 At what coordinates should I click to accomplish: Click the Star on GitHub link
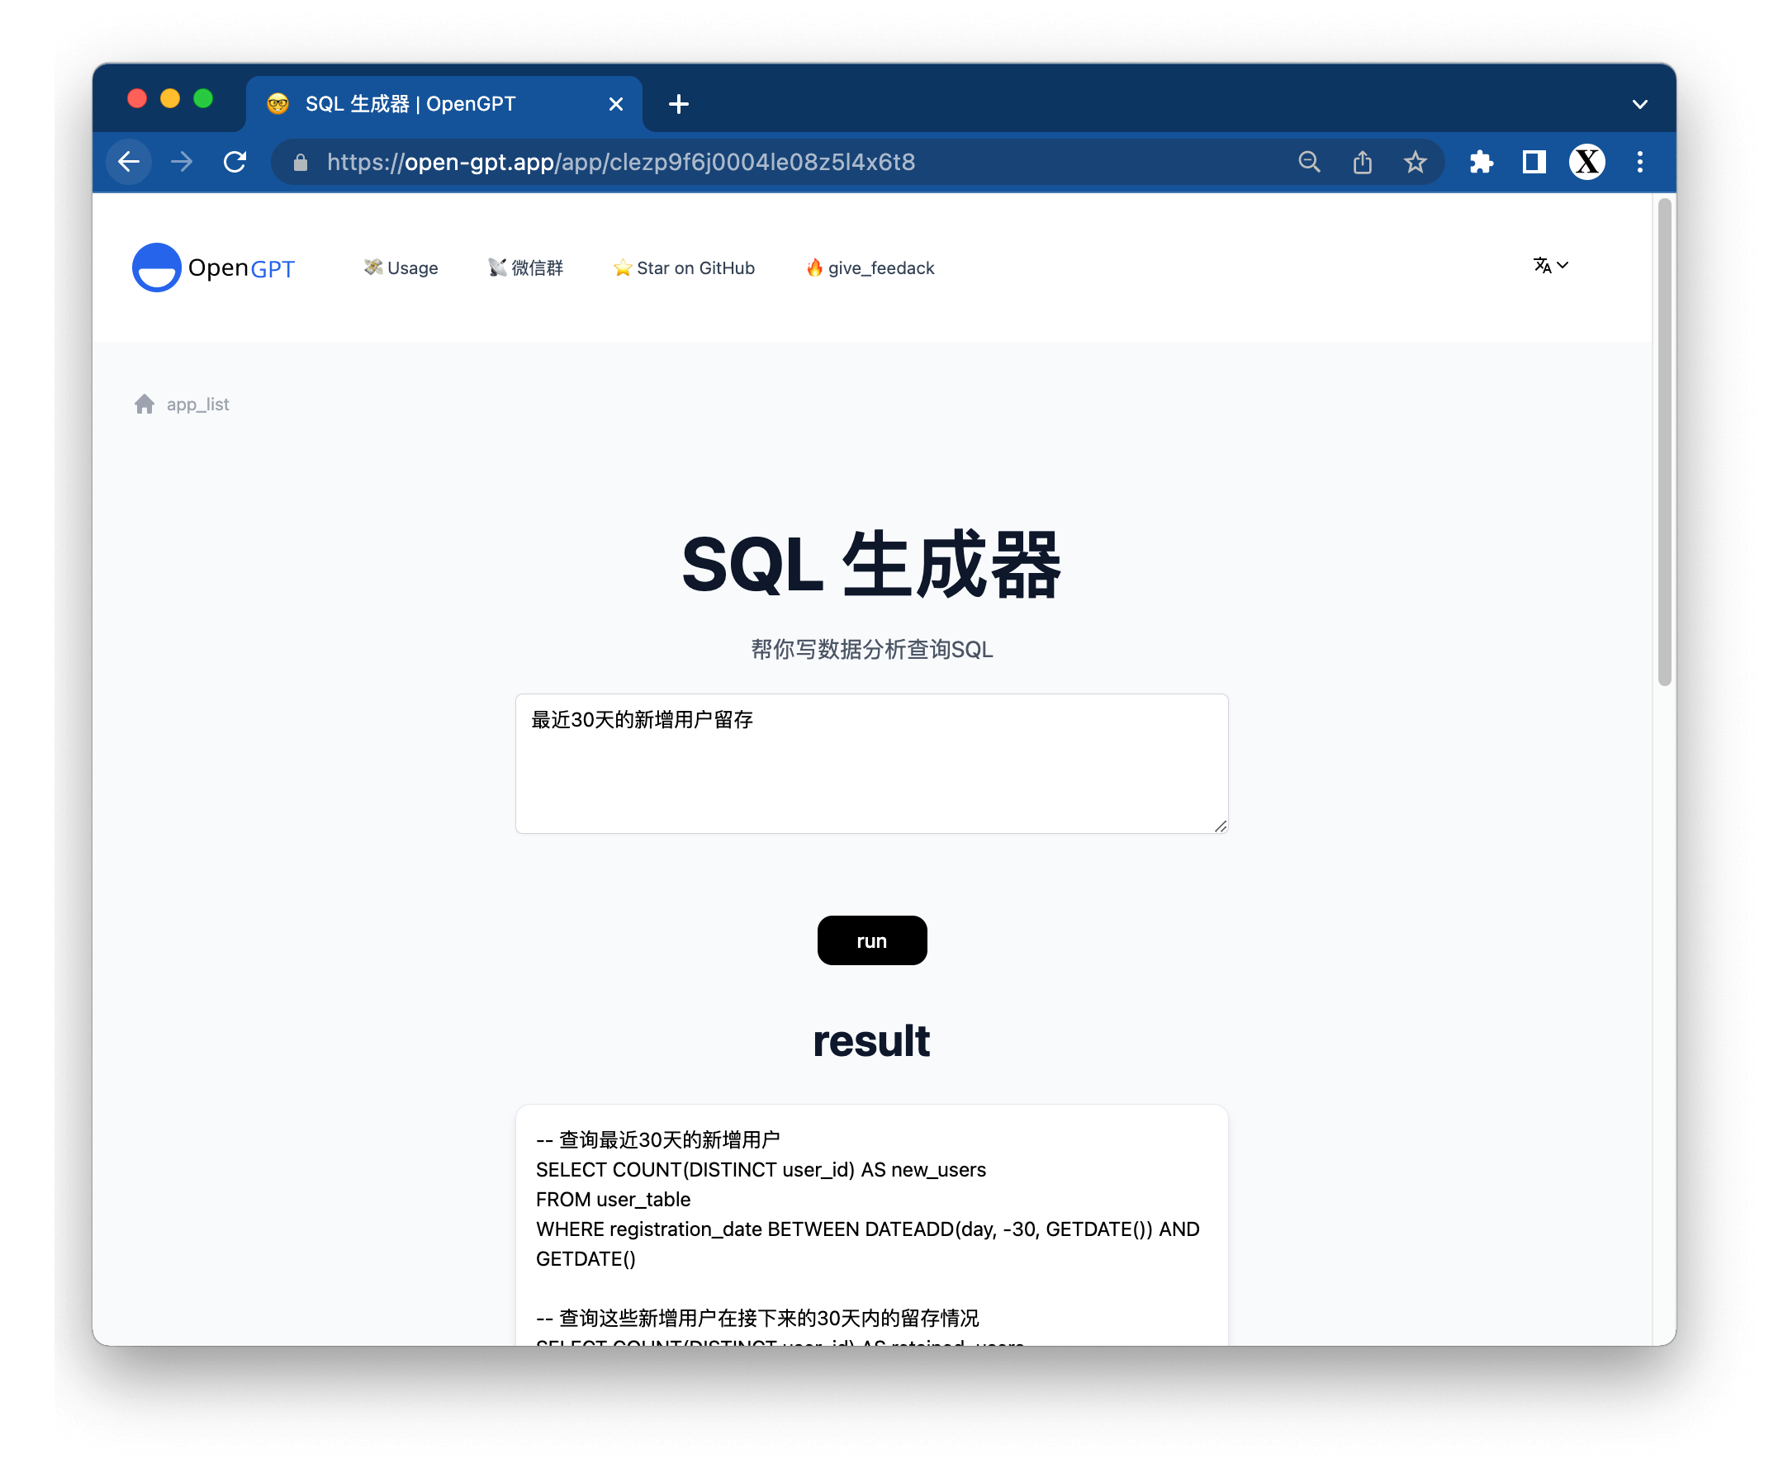(684, 268)
